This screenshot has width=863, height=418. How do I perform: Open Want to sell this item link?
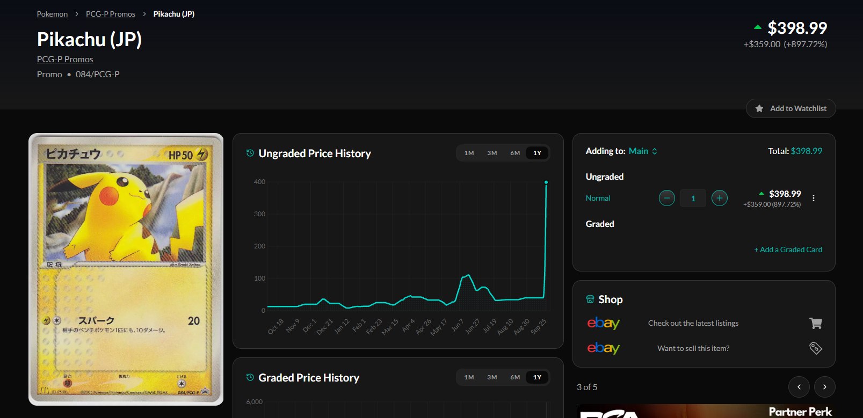tap(693, 348)
